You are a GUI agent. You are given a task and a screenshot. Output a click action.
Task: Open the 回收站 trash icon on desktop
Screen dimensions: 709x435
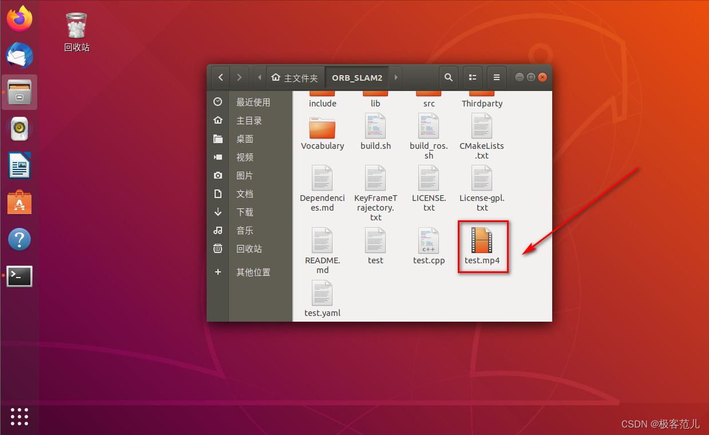77,32
